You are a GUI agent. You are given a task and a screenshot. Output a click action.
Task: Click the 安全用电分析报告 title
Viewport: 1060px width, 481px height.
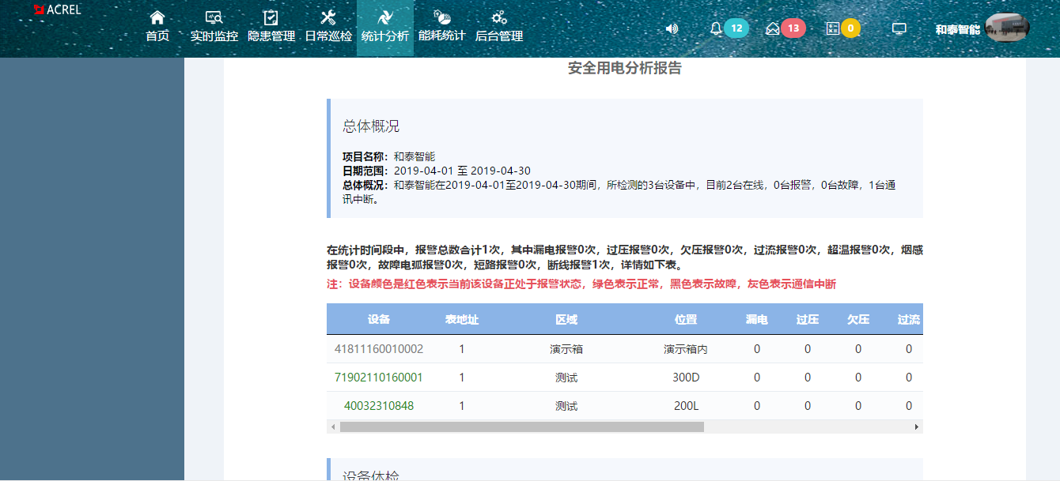pos(625,69)
